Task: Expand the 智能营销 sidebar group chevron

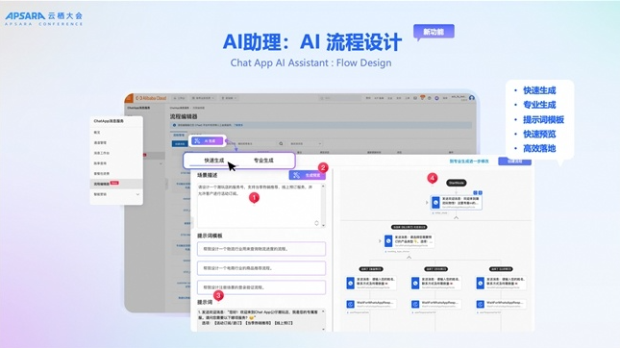Action: 137,194
